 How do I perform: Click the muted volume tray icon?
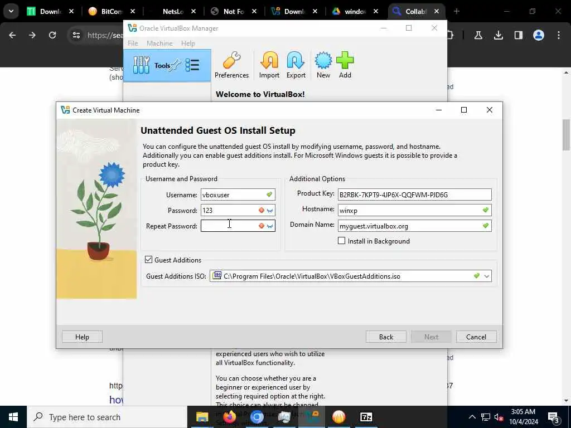pyautogui.click(x=499, y=417)
